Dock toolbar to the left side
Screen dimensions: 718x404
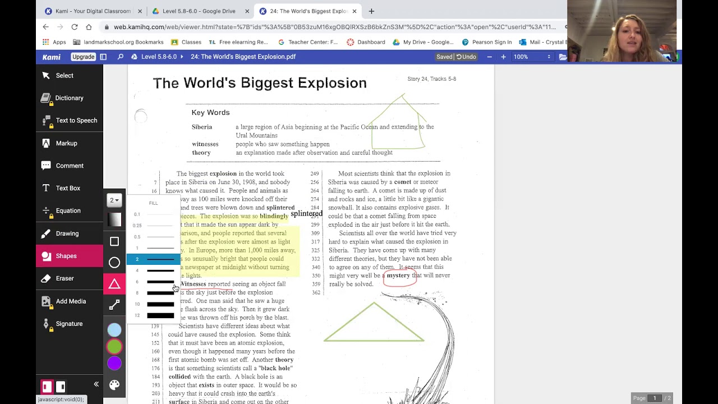pos(47,386)
